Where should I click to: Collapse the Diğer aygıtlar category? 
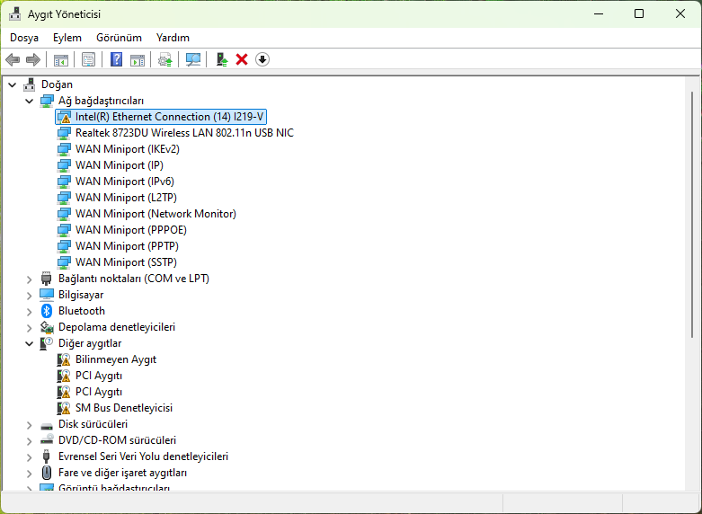(x=30, y=343)
